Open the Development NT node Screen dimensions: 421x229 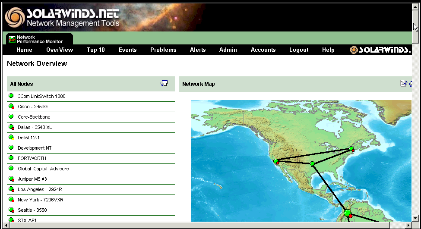[35, 148]
